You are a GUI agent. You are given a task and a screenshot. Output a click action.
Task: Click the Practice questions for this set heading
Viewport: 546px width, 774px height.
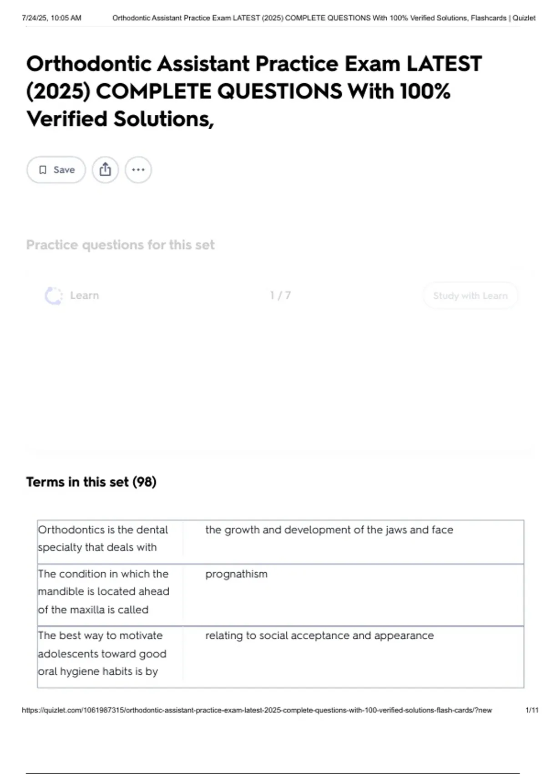pyautogui.click(x=120, y=245)
